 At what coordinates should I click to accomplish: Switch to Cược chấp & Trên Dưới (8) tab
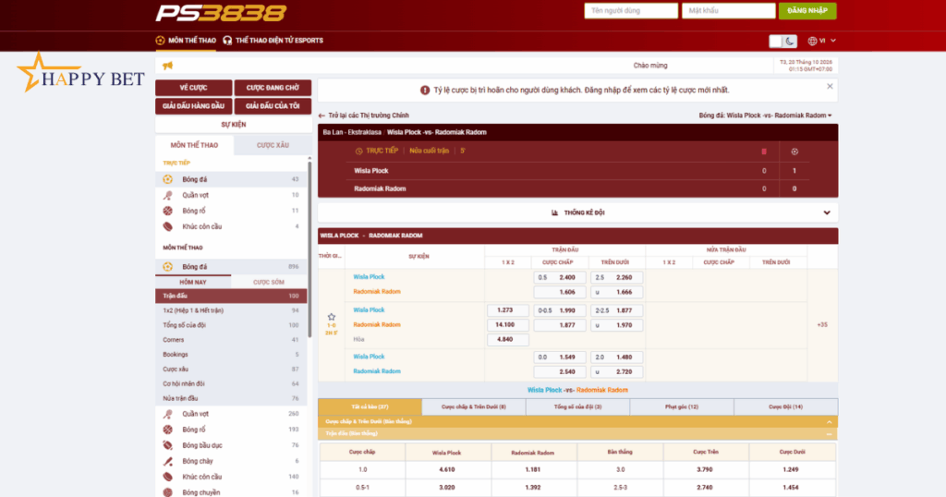[474, 406]
